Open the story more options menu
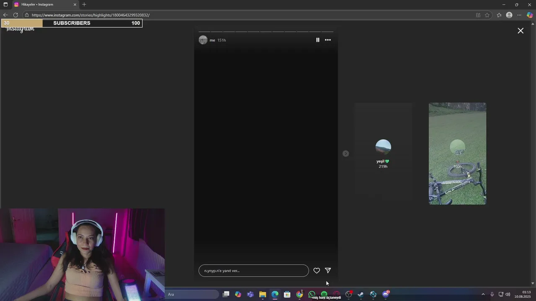Screen dimensions: 536x301 (x=328, y=40)
